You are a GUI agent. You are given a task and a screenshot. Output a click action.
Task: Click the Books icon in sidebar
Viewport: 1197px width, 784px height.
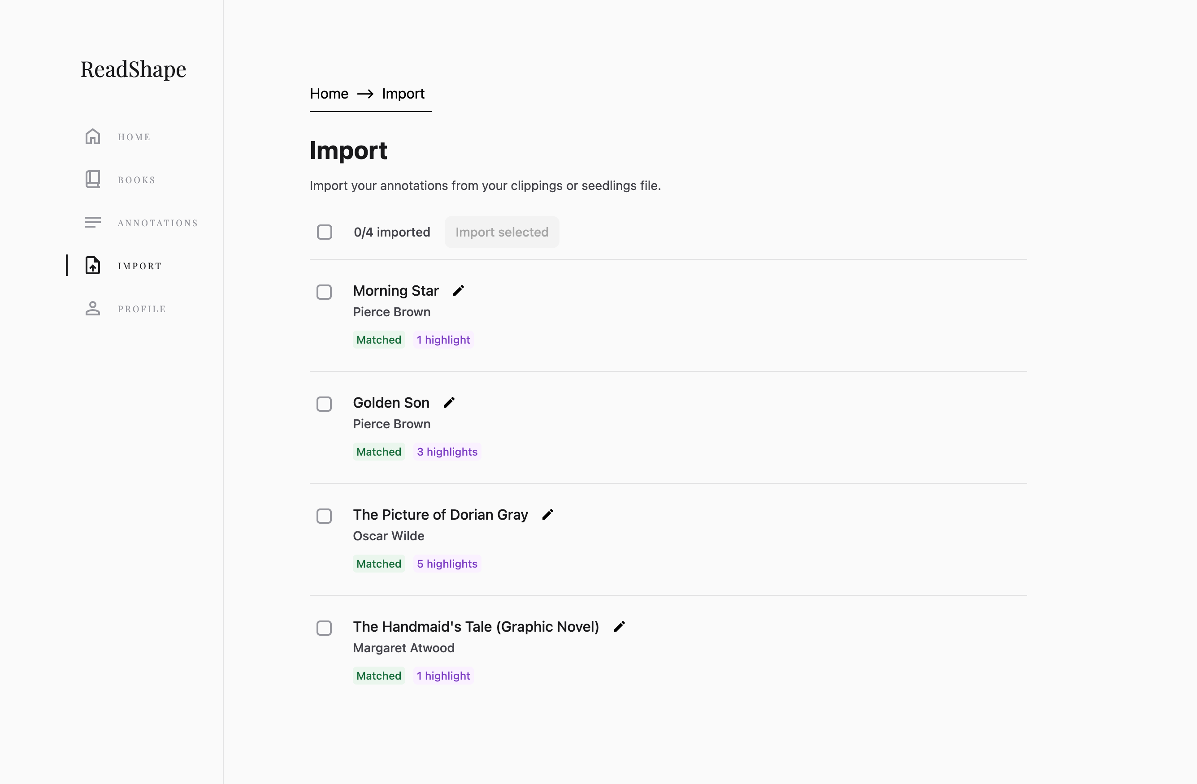click(92, 179)
